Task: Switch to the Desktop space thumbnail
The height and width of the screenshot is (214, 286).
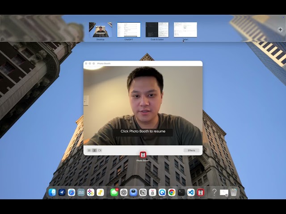Action: [x=101, y=30]
